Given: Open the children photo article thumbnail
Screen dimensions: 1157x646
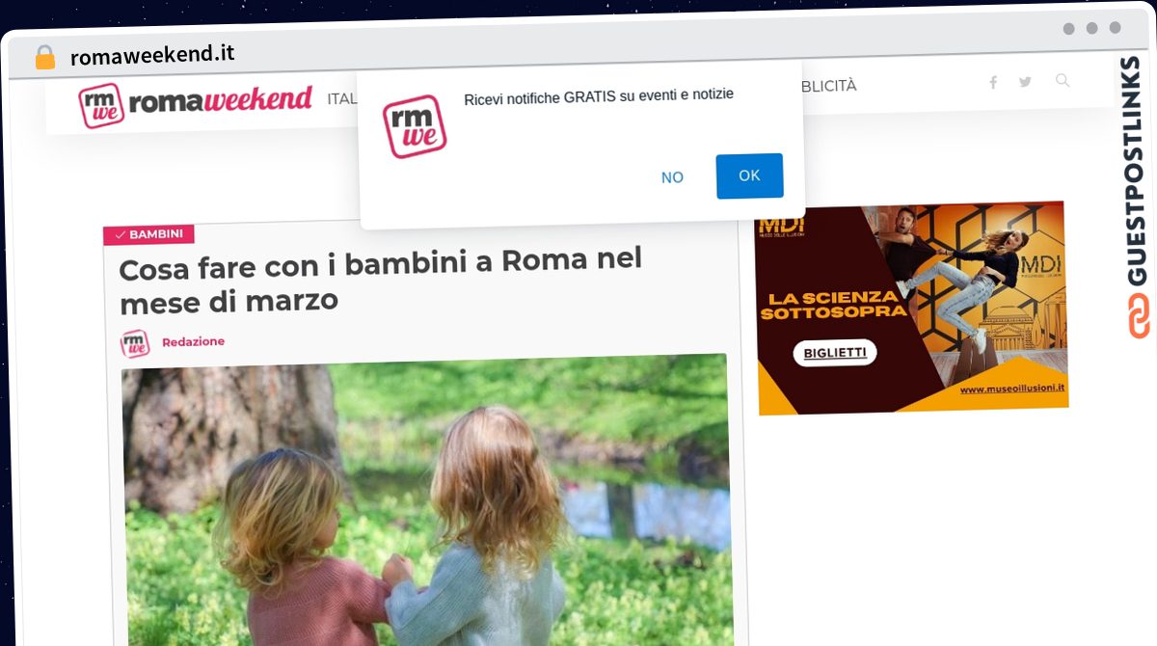Looking at the screenshot, I should [x=426, y=498].
